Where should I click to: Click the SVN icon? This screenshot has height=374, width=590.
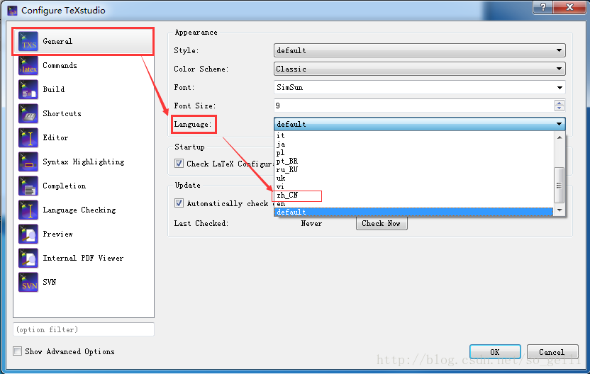coord(28,282)
